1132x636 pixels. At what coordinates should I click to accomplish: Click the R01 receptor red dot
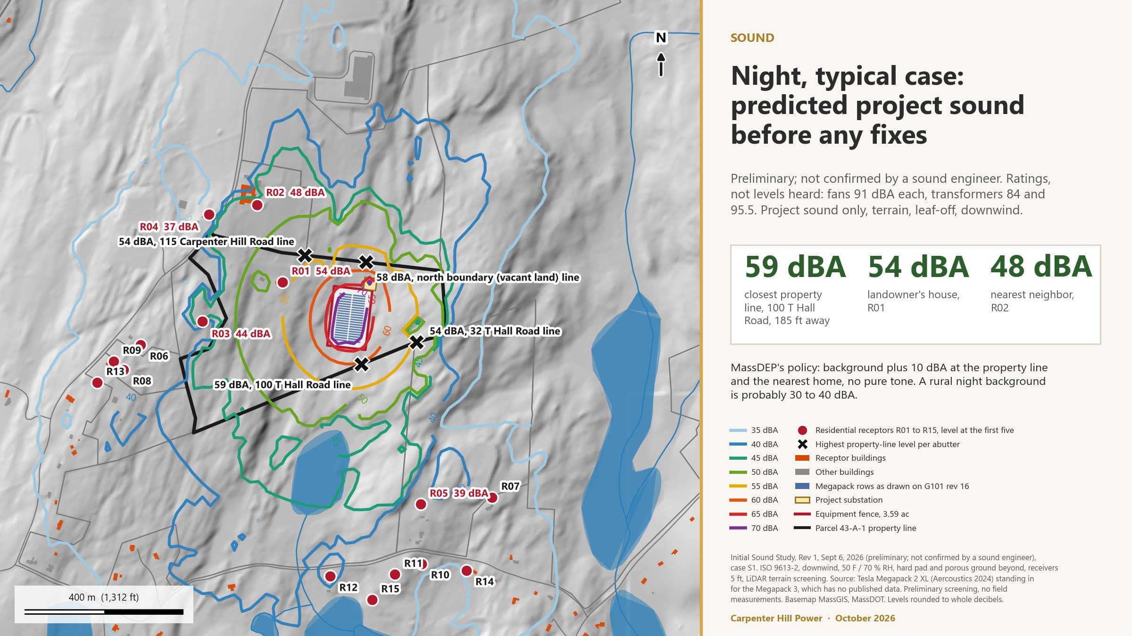point(283,282)
